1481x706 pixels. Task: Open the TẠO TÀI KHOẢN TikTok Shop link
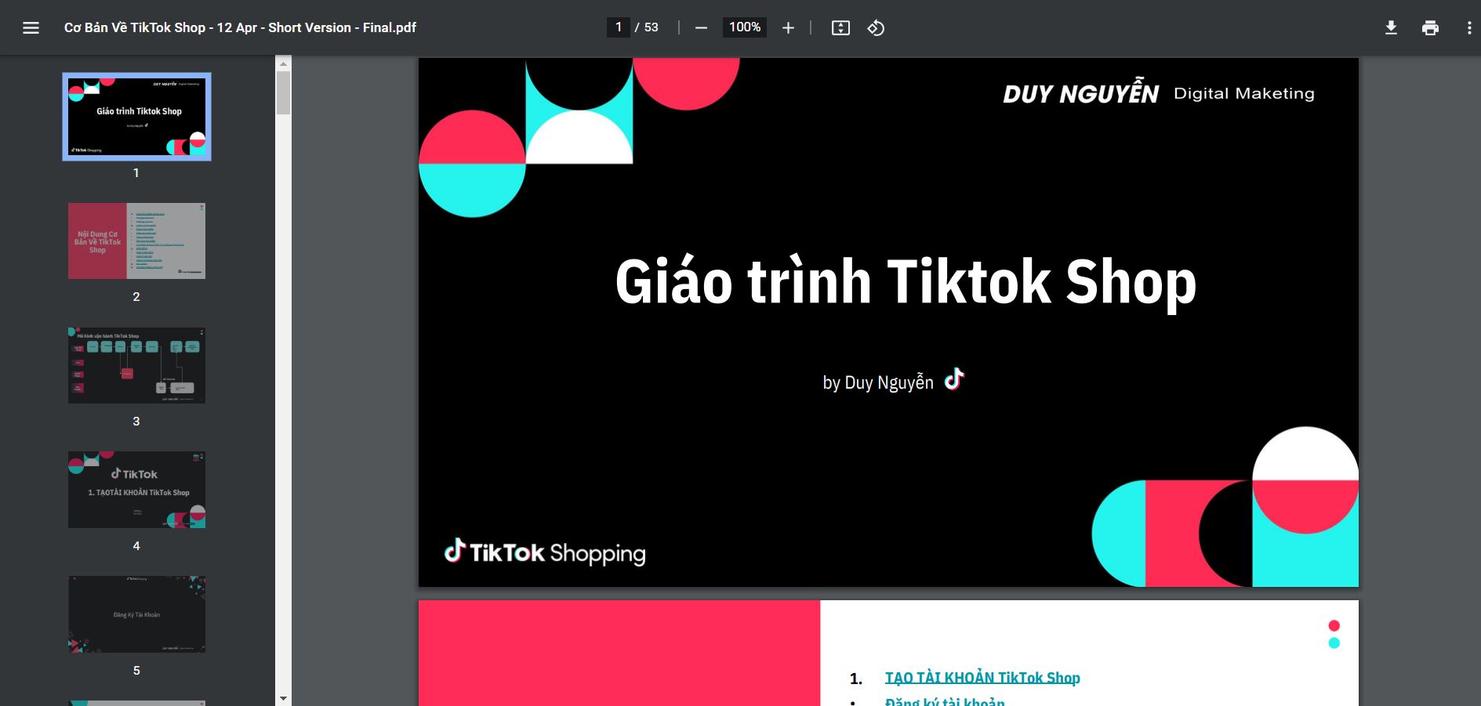(982, 678)
